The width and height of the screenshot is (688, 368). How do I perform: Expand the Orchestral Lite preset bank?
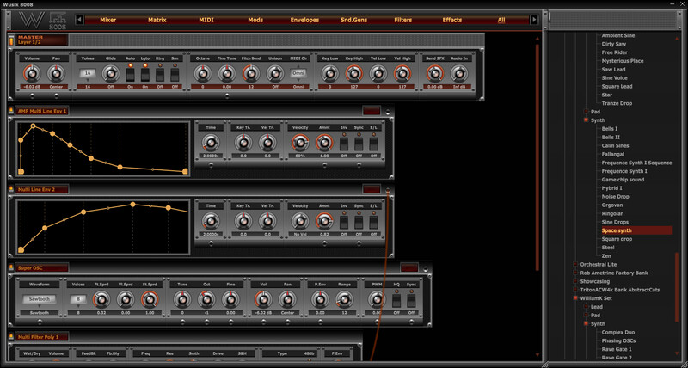click(x=575, y=264)
